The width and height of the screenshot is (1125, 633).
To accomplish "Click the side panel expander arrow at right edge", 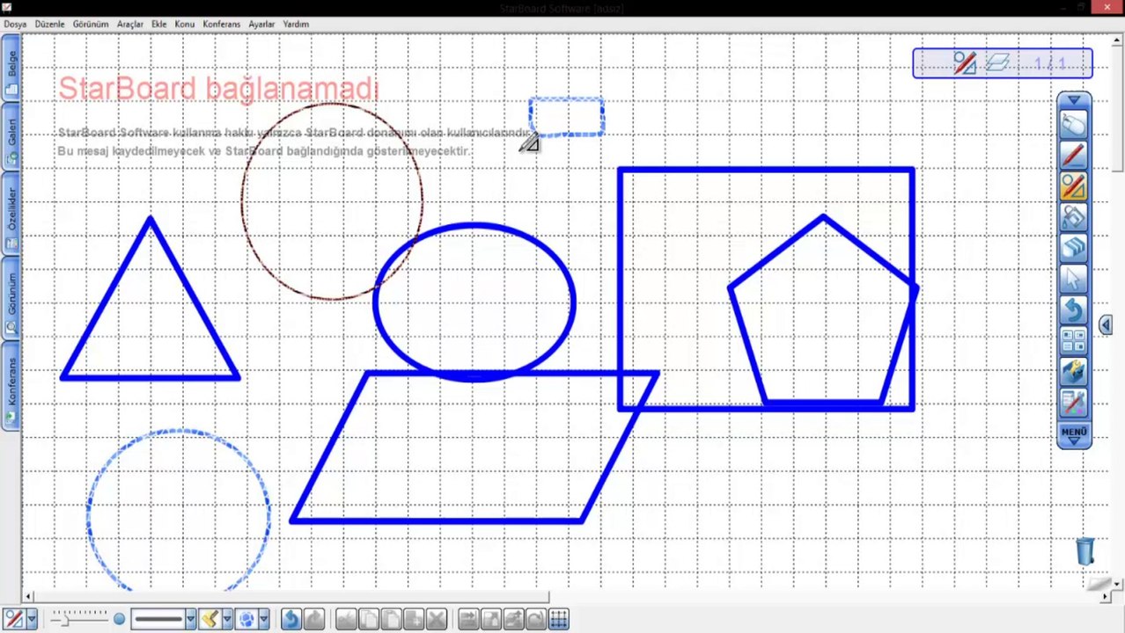I will (1106, 325).
